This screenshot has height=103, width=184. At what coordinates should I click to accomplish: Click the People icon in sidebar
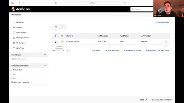point(14,27)
